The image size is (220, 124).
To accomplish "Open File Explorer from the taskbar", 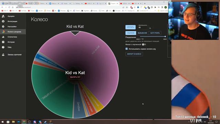I will click(x=13, y=122).
